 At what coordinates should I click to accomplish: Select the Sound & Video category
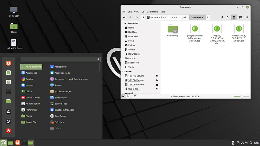(33, 98)
